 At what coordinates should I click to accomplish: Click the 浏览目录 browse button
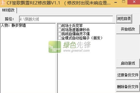click(x=124, y=19)
